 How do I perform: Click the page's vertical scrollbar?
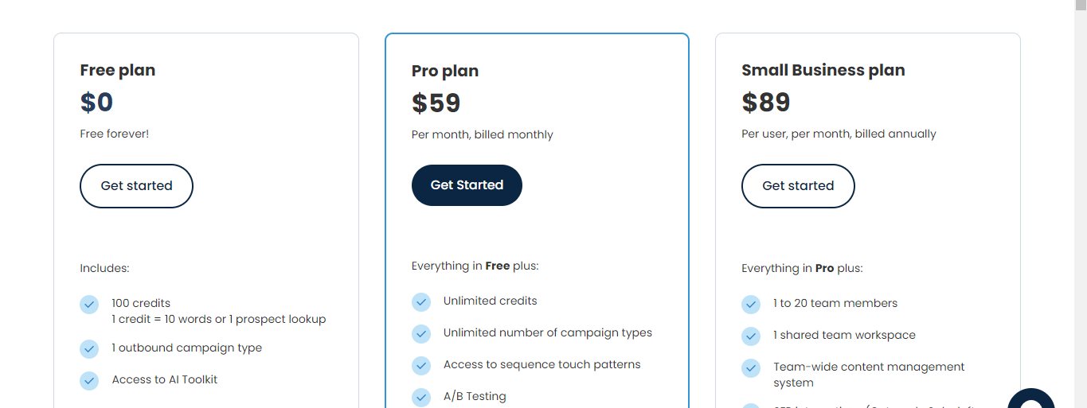click(1081, 204)
